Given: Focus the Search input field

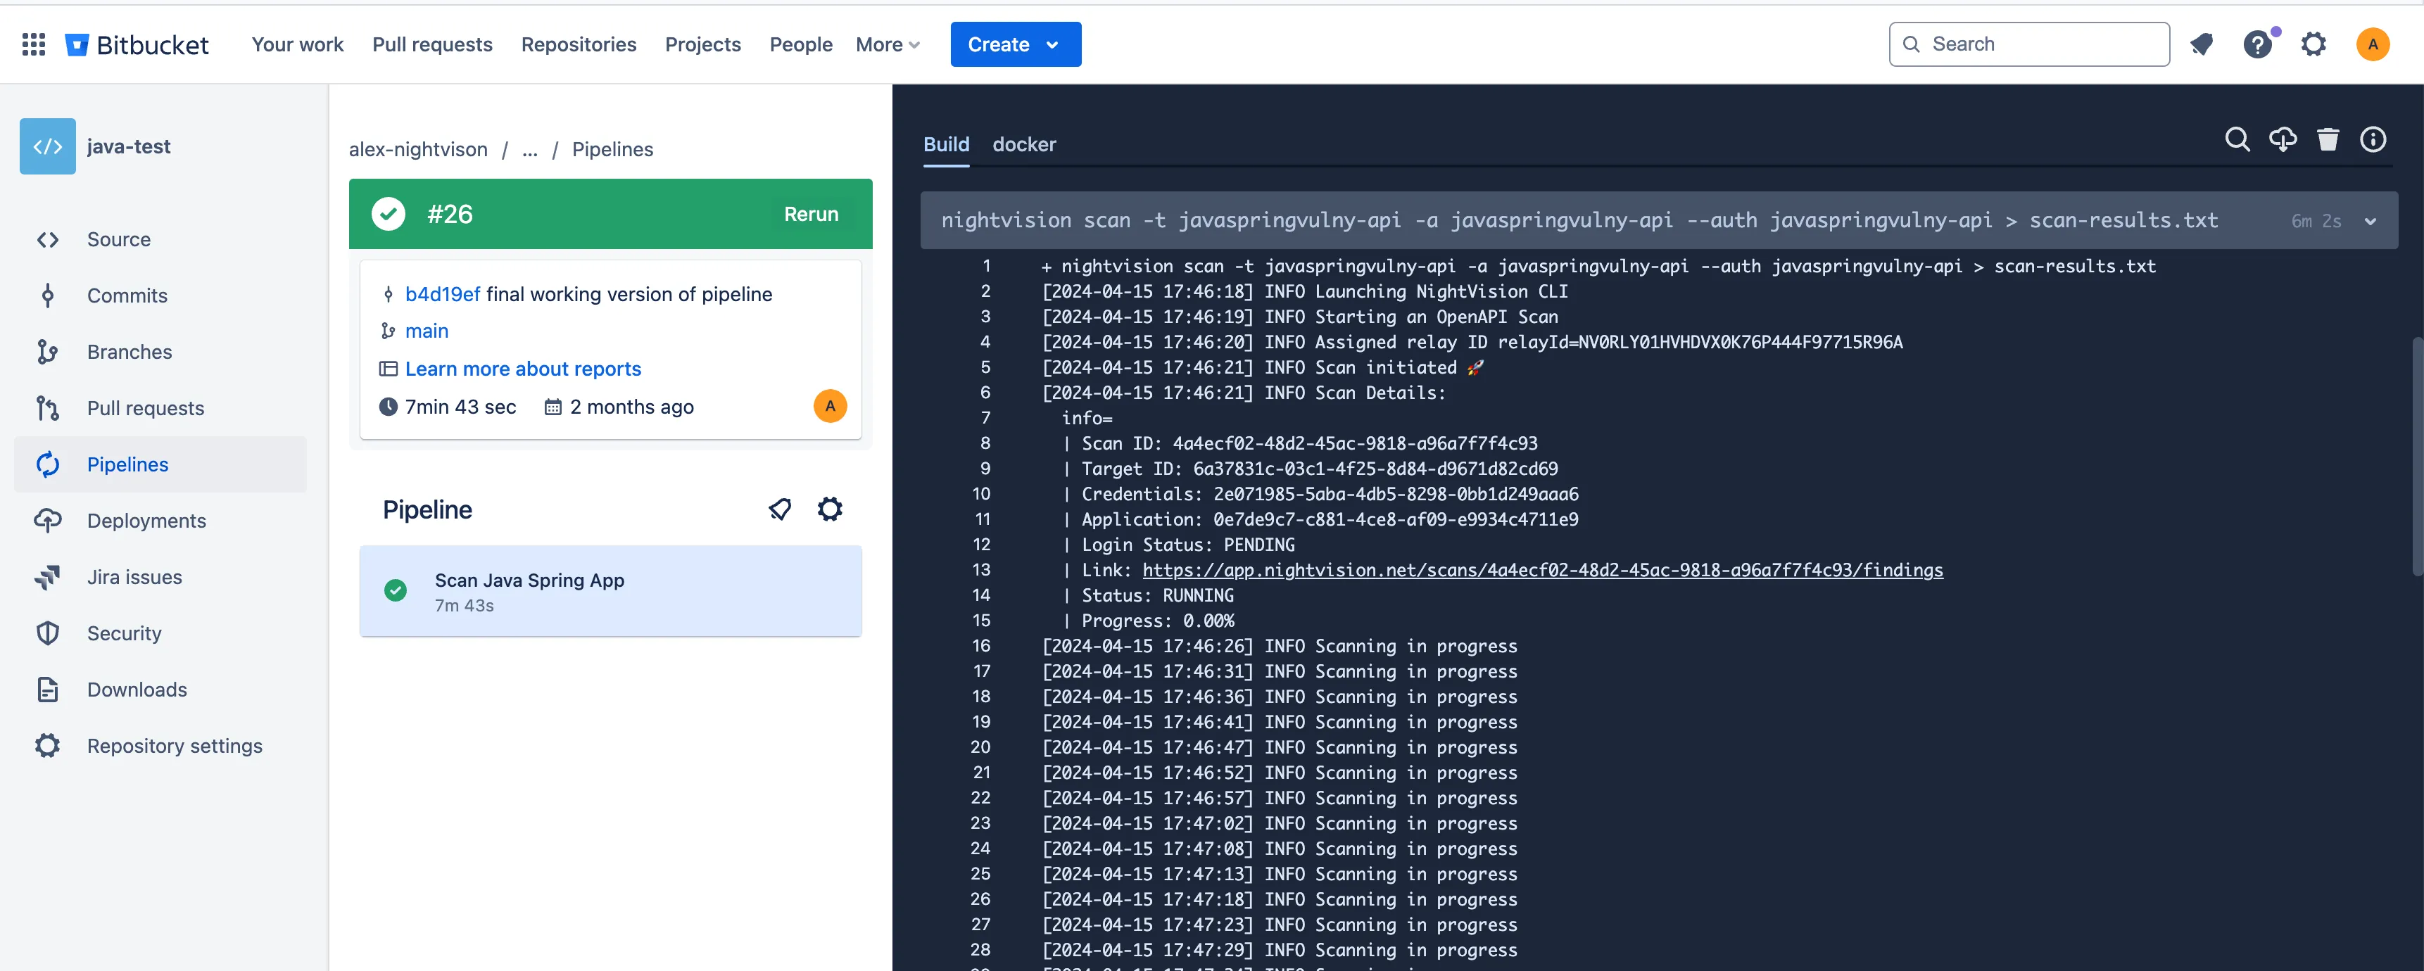Looking at the screenshot, I should (2028, 44).
